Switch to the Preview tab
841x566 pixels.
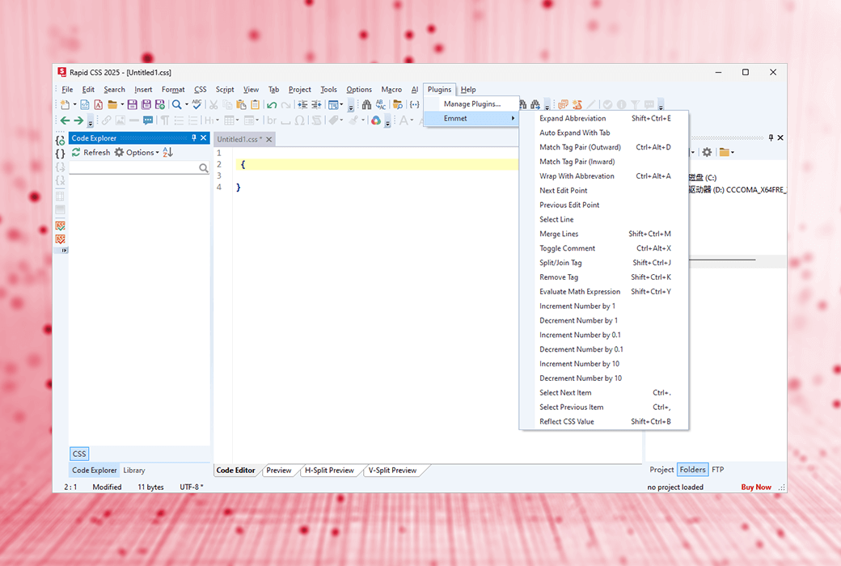279,471
